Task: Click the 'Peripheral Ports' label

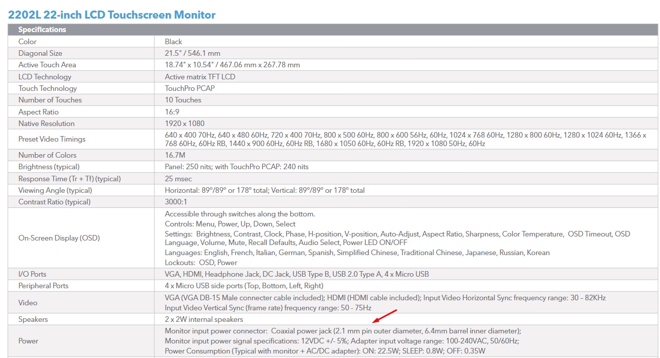Action: [x=44, y=286]
